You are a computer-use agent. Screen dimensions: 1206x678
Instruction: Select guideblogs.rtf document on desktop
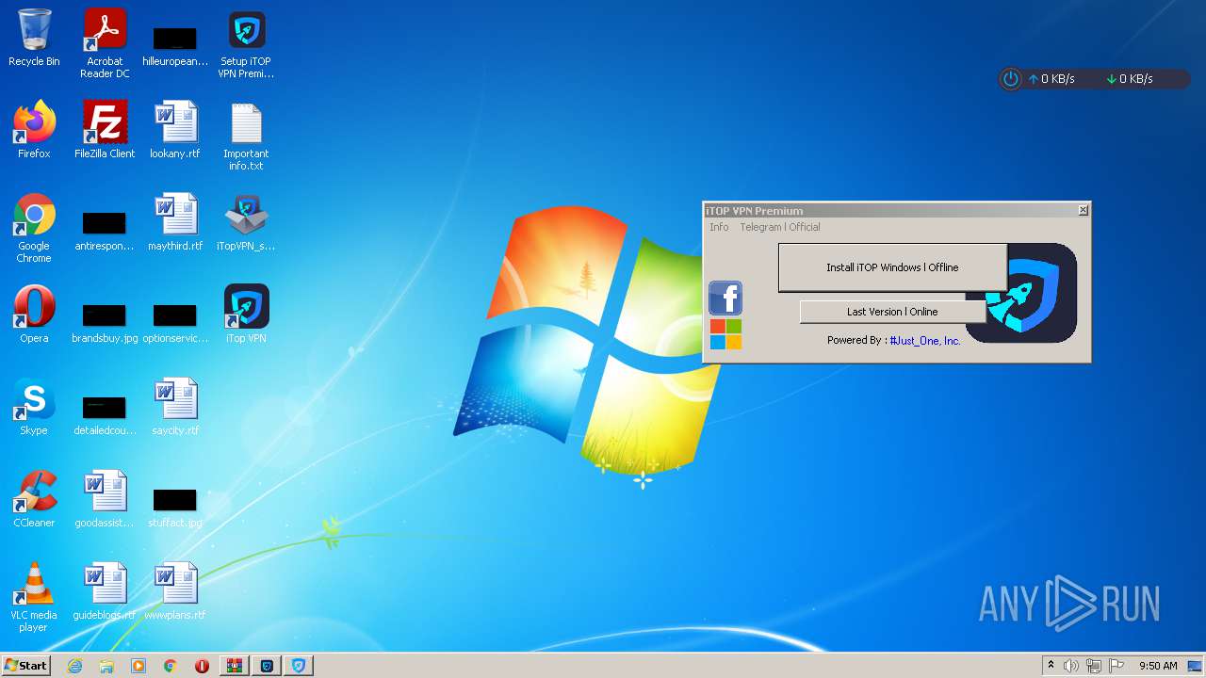click(105, 591)
